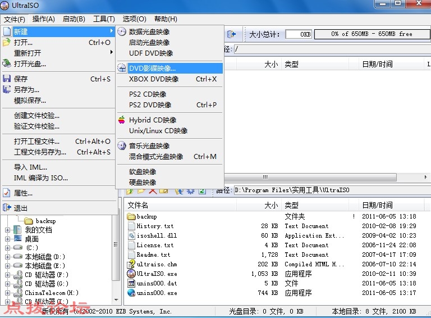Select 打开工程文件... menu entry

pyautogui.click(x=58, y=142)
